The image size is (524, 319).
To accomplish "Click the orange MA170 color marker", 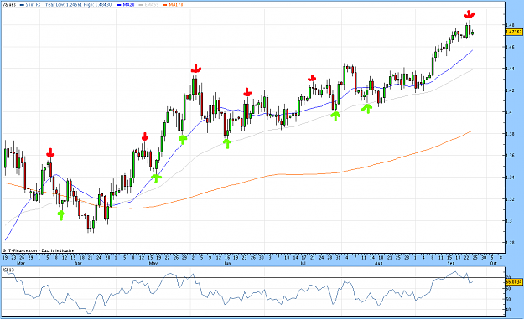I will (x=165, y=5).
